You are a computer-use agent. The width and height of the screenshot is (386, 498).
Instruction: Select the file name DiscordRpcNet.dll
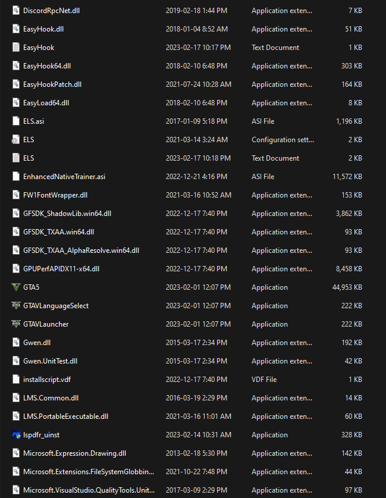point(51,11)
